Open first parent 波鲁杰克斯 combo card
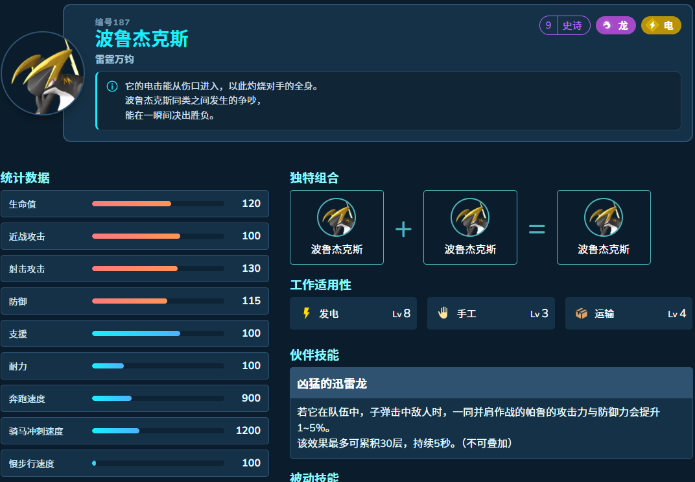Image resolution: width=695 pixels, height=482 pixels. click(337, 228)
